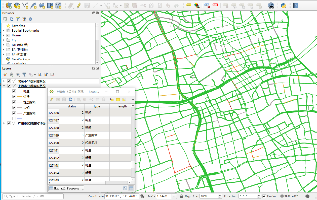Image resolution: width=317 pixels, height=200 pixels.
Task: Select Spatial Bookmarks in Browser tree
Action: (25, 30)
